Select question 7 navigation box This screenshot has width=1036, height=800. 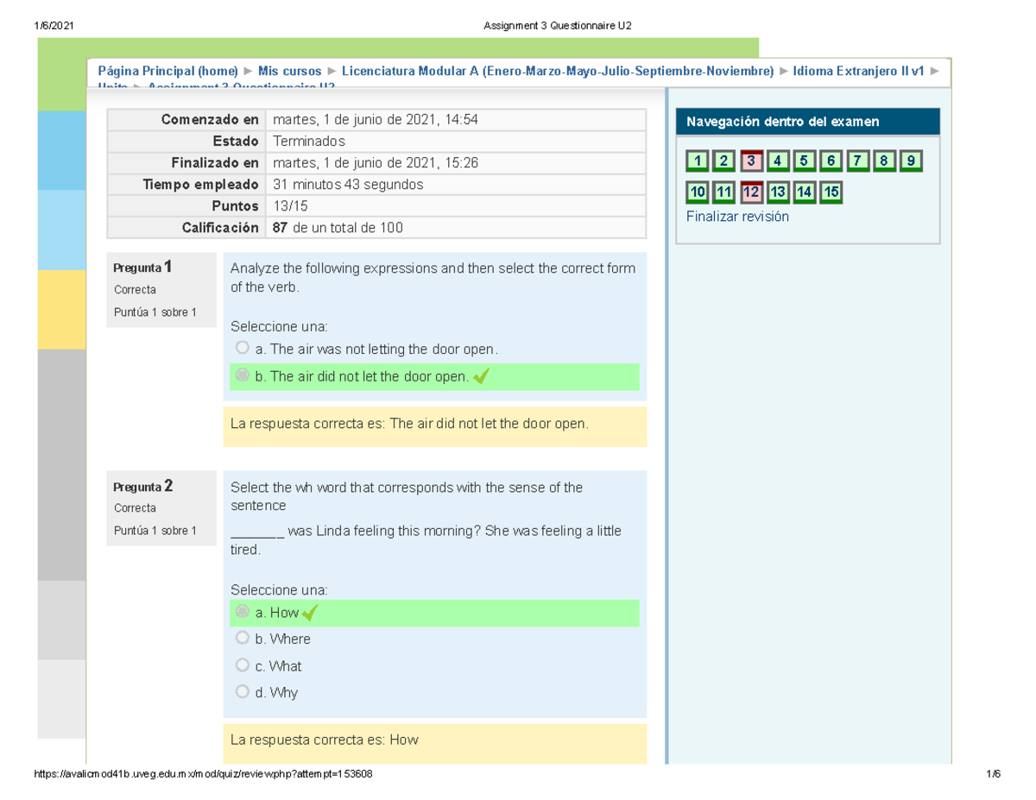point(857,161)
